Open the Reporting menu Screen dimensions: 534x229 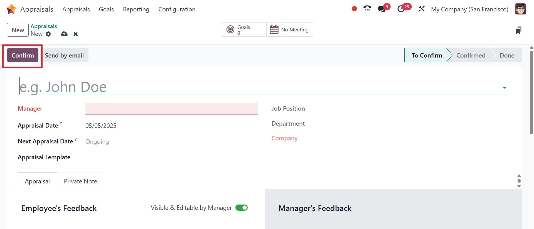136,9
